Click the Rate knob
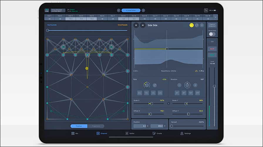This screenshot has height=147, width=263. point(146,85)
